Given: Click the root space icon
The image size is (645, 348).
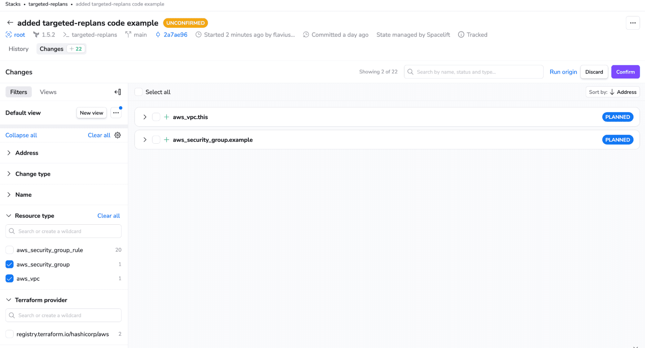Looking at the screenshot, I should [x=9, y=35].
